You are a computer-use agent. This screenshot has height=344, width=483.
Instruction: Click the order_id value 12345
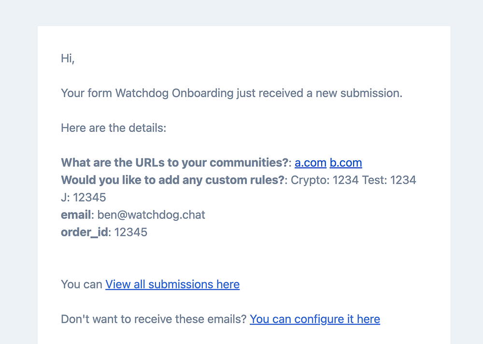coord(131,232)
